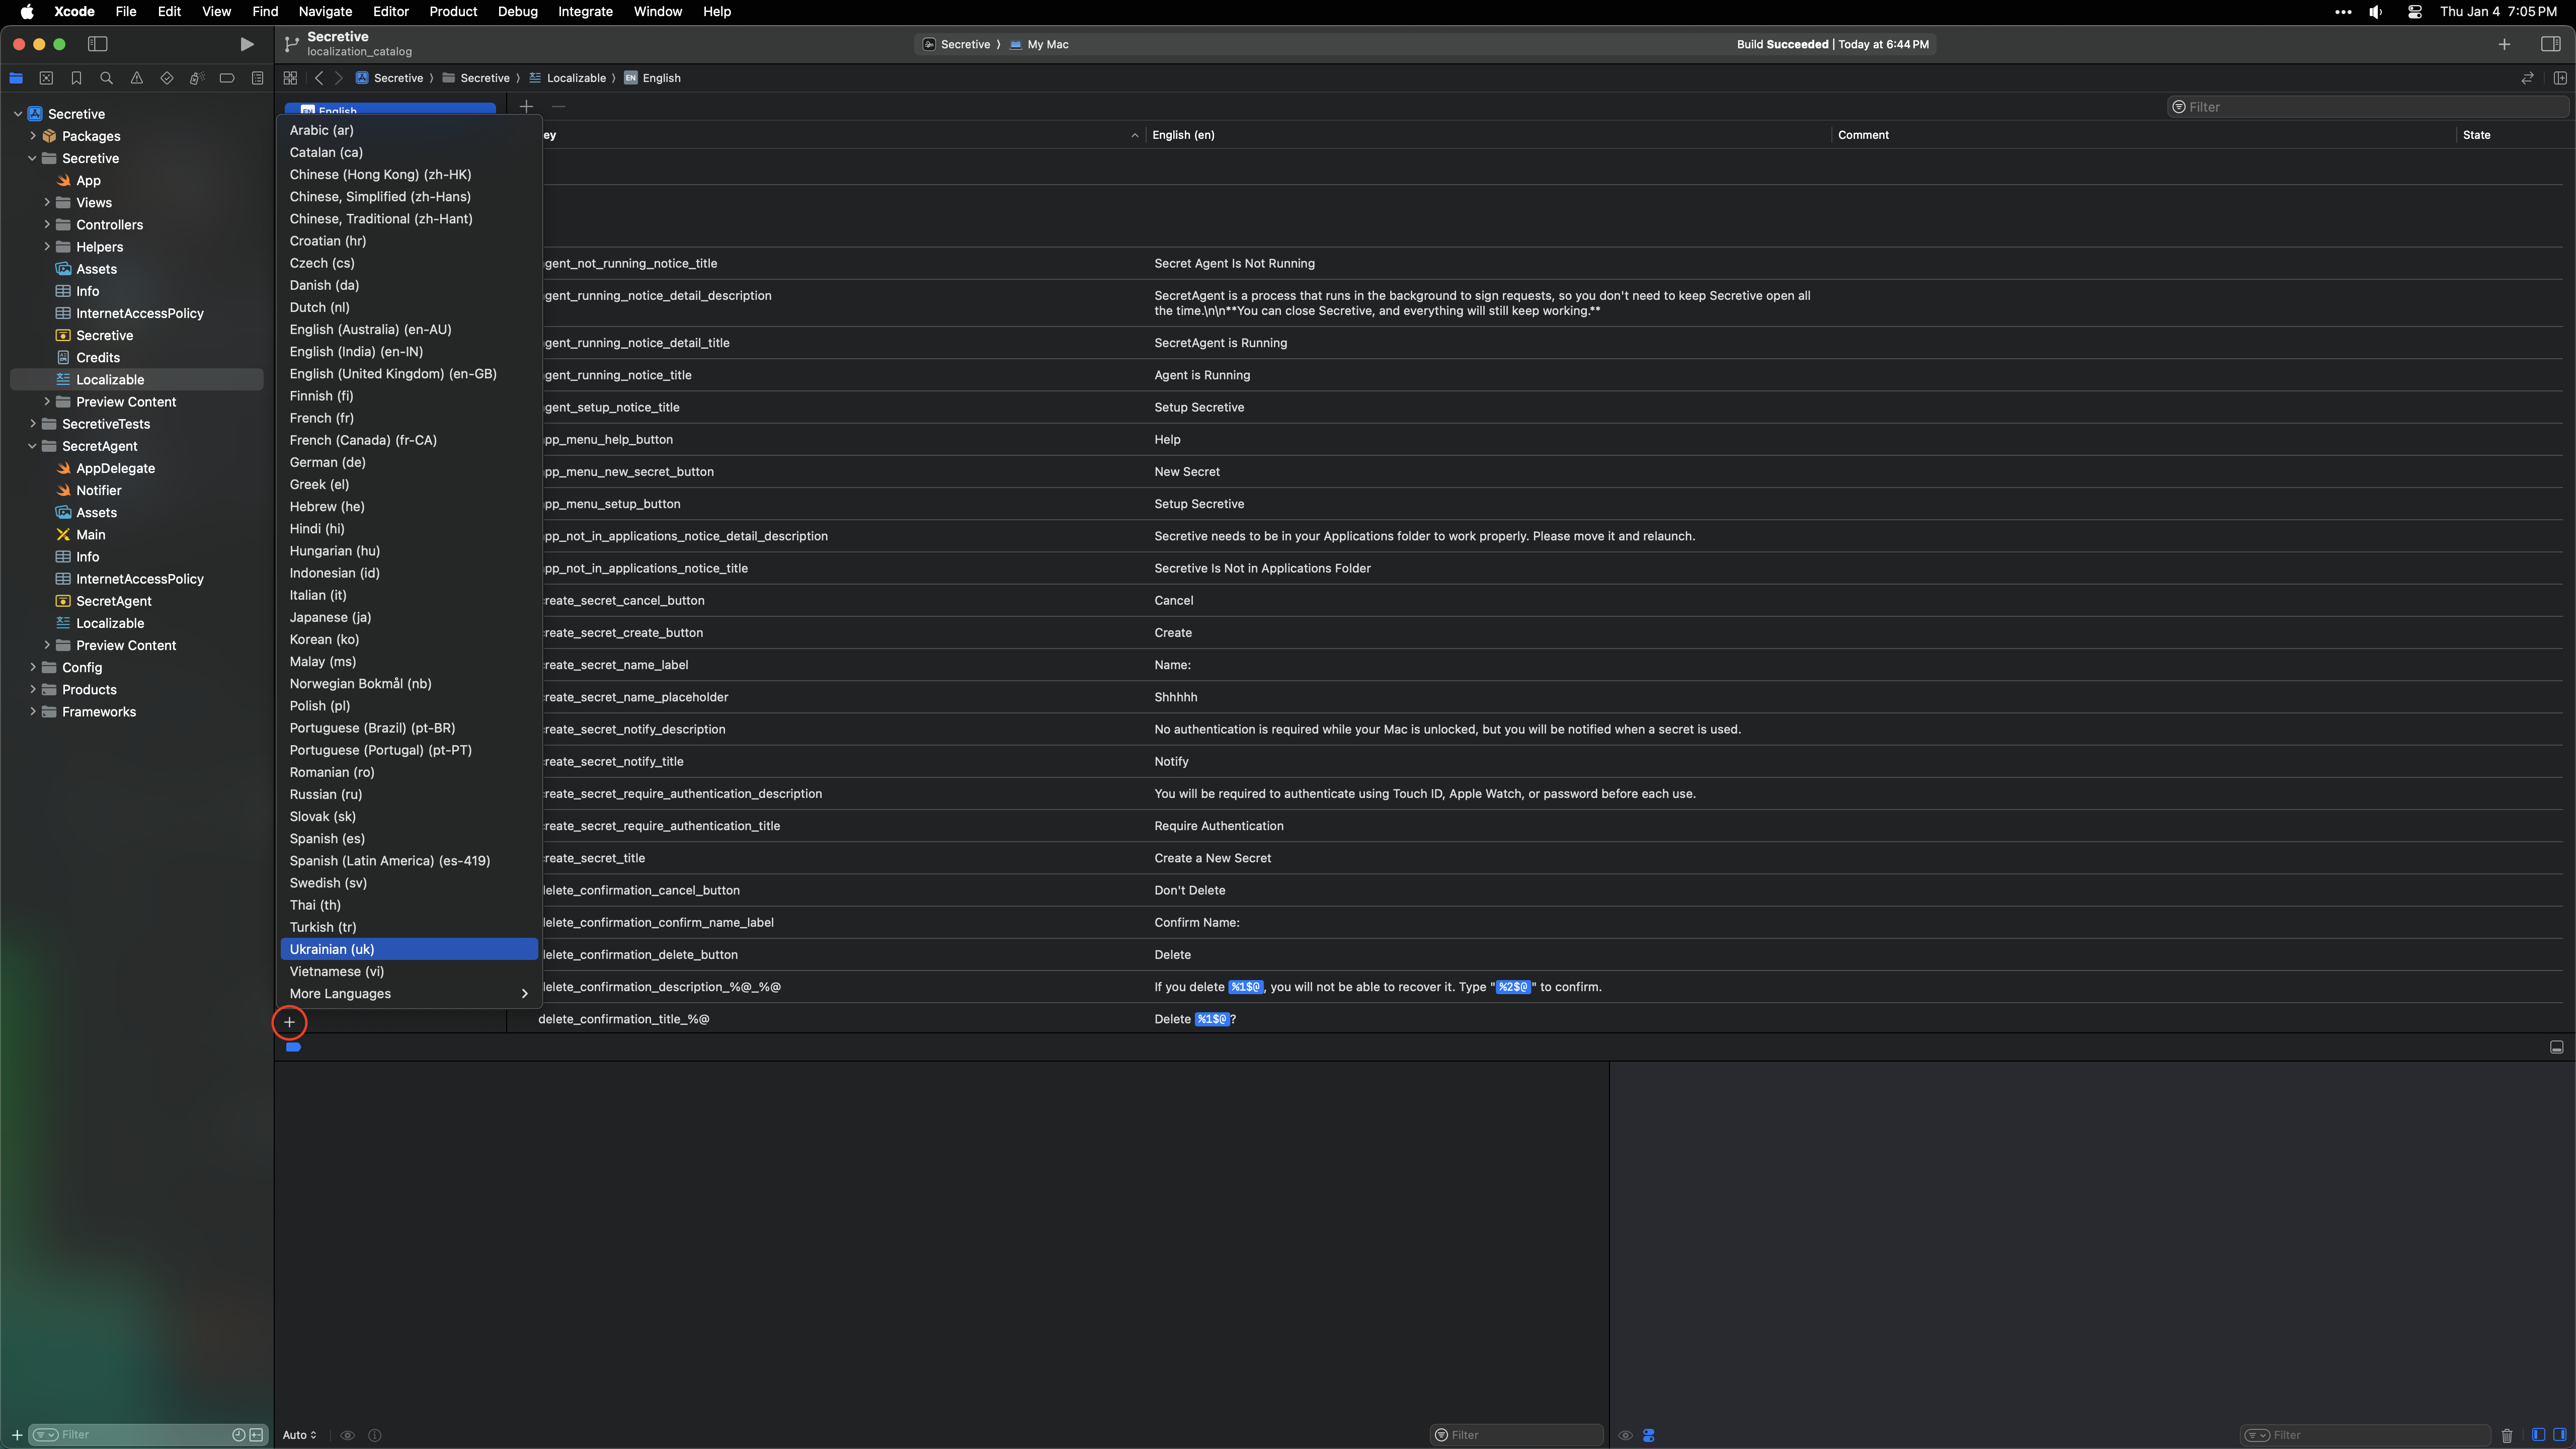
Task: Expand the Views folder
Action: click(47, 203)
